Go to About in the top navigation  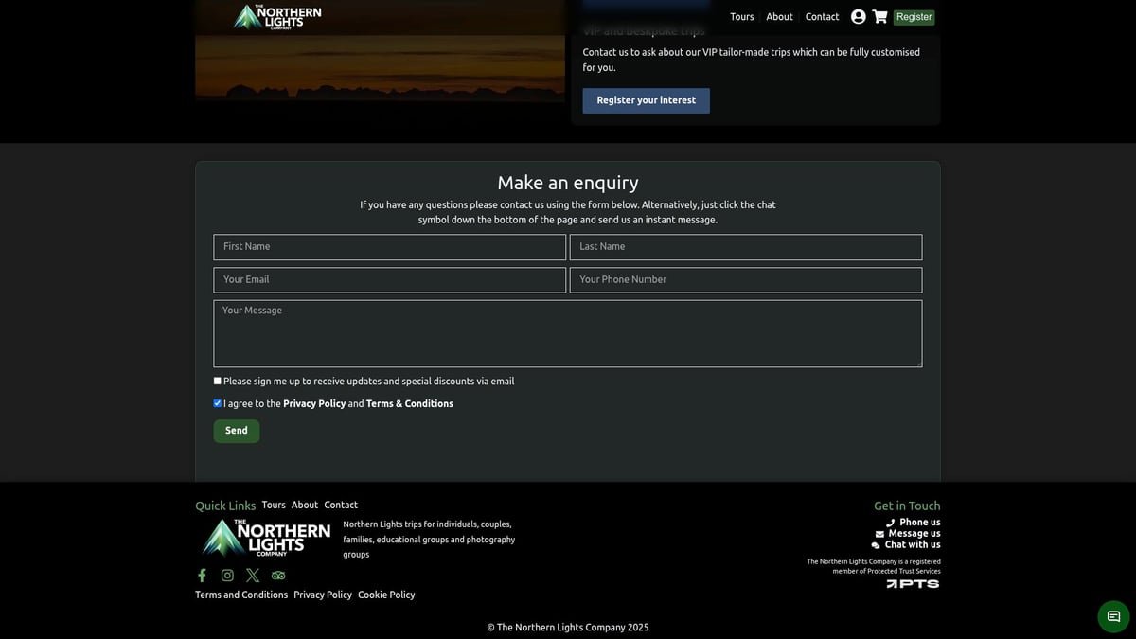pos(779,17)
